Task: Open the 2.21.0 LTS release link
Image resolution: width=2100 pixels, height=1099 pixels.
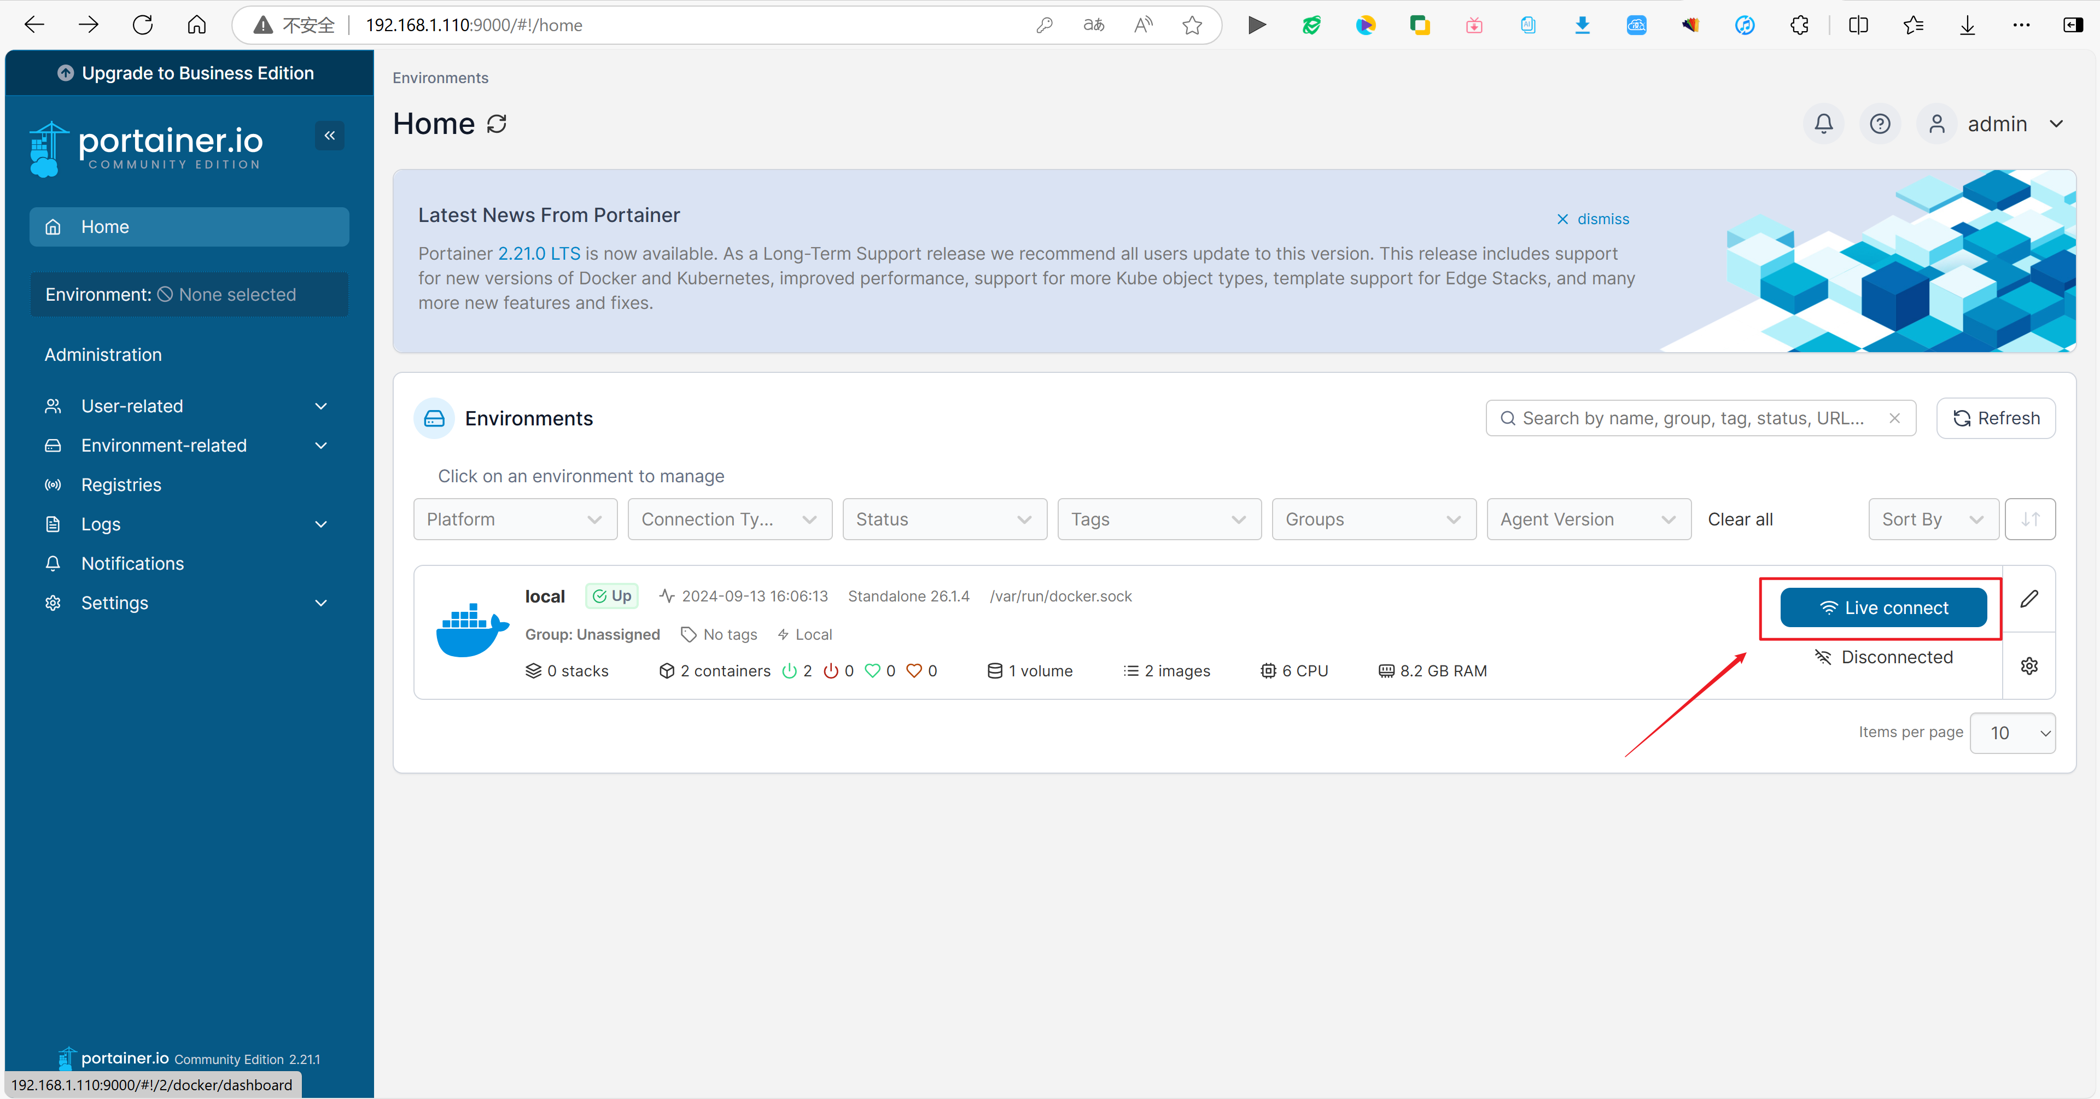Action: pyautogui.click(x=539, y=254)
